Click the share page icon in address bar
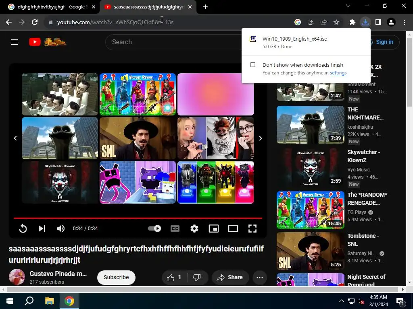The image size is (413, 309). (x=323, y=23)
